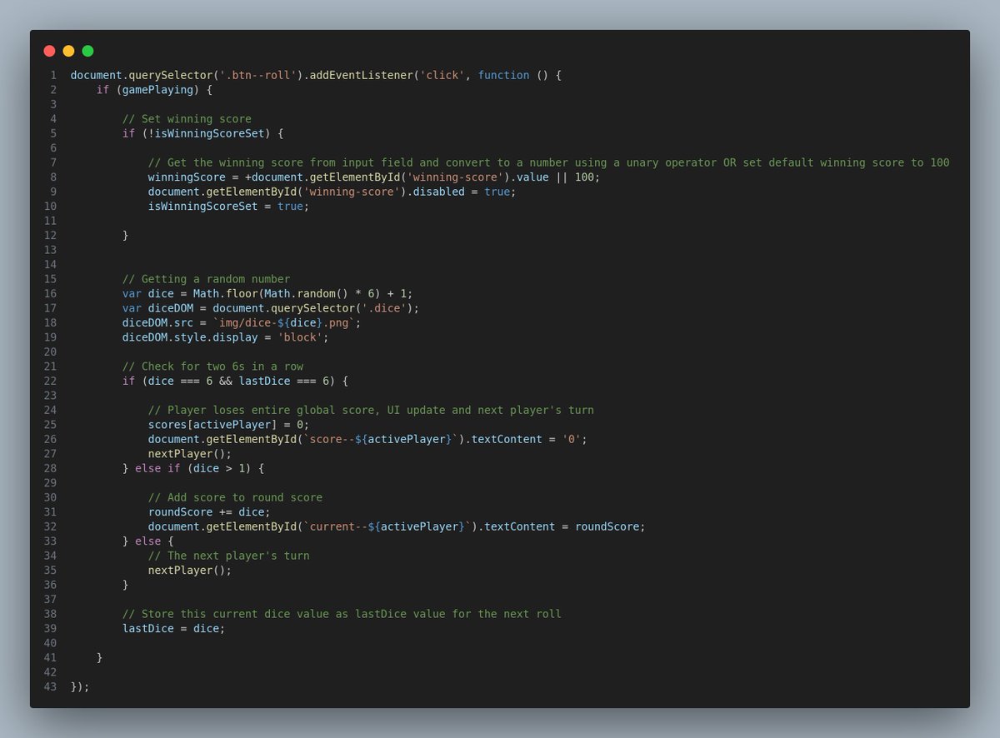Click the yellow minimize window control
This screenshot has width=1000, height=738.
(x=68, y=51)
